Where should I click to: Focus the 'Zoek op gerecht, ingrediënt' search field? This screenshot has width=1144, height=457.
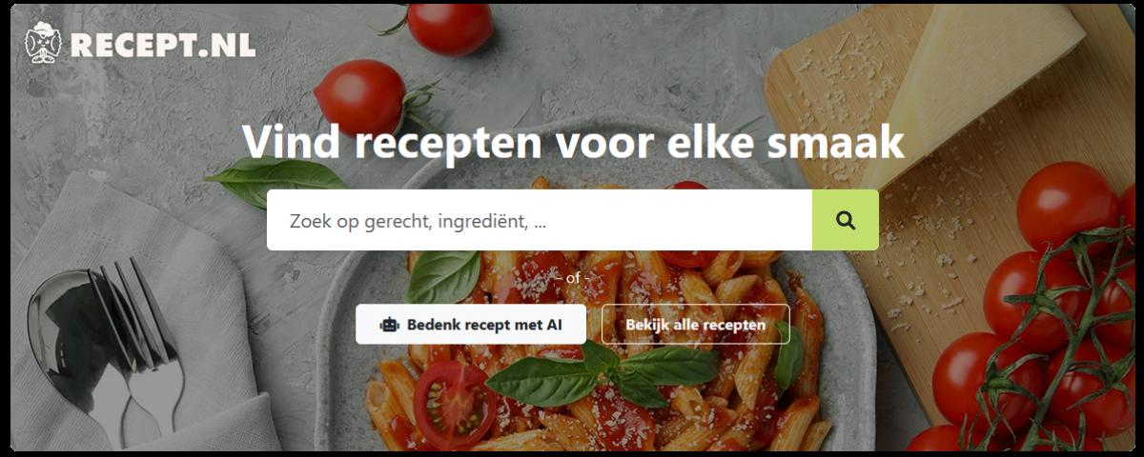tap(540, 220)
